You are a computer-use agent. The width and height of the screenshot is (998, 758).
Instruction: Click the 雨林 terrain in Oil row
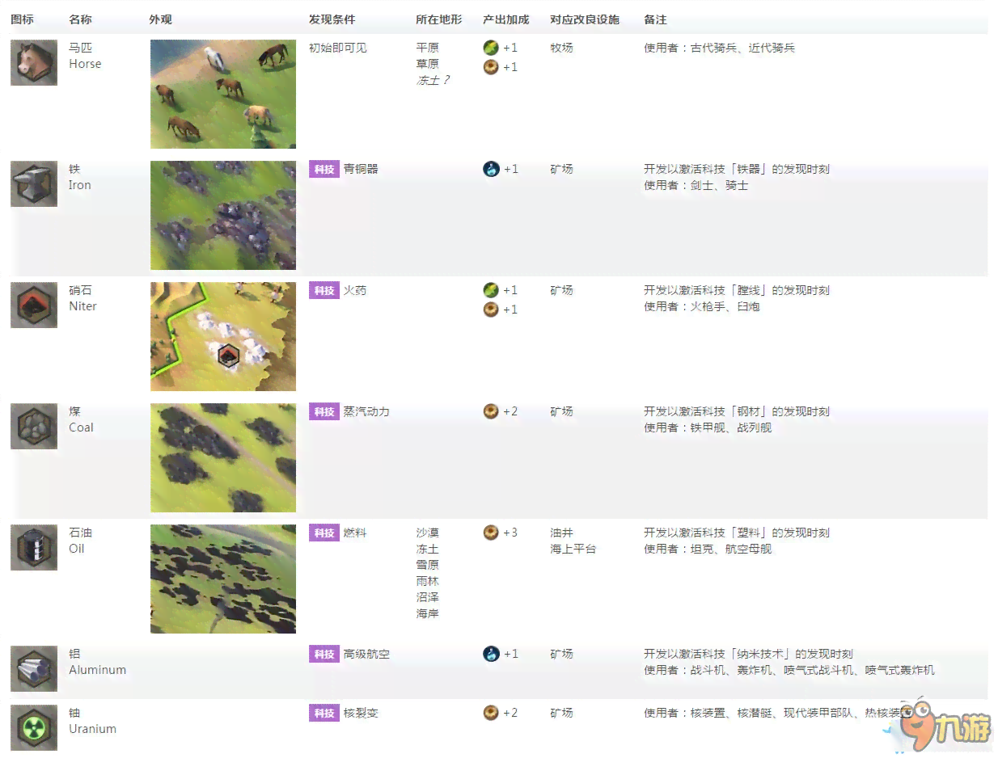428,581
